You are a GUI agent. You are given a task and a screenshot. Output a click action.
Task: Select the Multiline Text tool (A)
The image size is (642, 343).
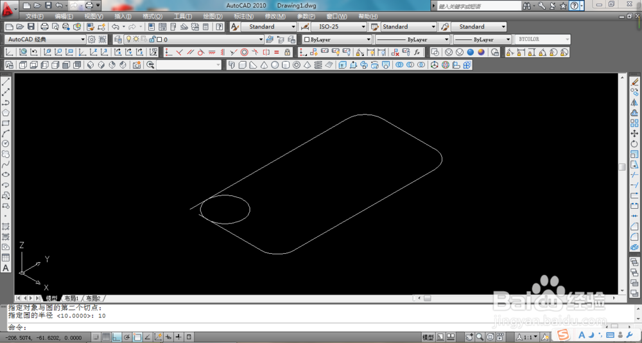(6, 268)
